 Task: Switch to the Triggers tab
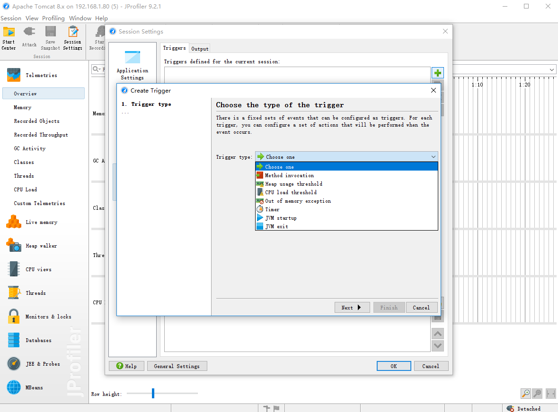pyautogui.click(x=174, y=48)
